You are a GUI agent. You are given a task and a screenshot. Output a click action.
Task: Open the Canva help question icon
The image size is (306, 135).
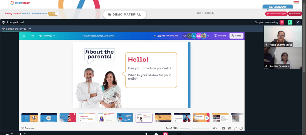pos(241,128)
